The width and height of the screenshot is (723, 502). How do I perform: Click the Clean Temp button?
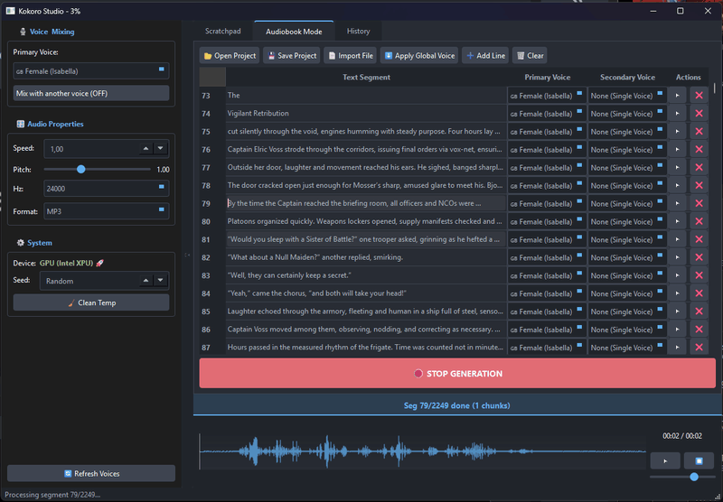[x=91, y=302]
